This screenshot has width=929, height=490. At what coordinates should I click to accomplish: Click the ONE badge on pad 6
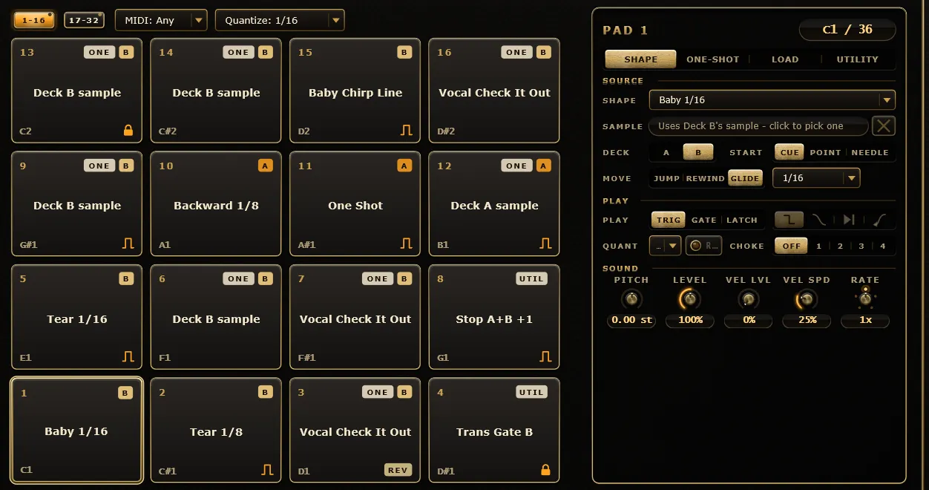[x=238, y=278]
